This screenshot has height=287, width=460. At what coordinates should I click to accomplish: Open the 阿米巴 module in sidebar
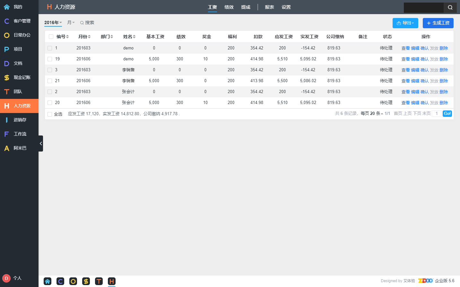19,148
